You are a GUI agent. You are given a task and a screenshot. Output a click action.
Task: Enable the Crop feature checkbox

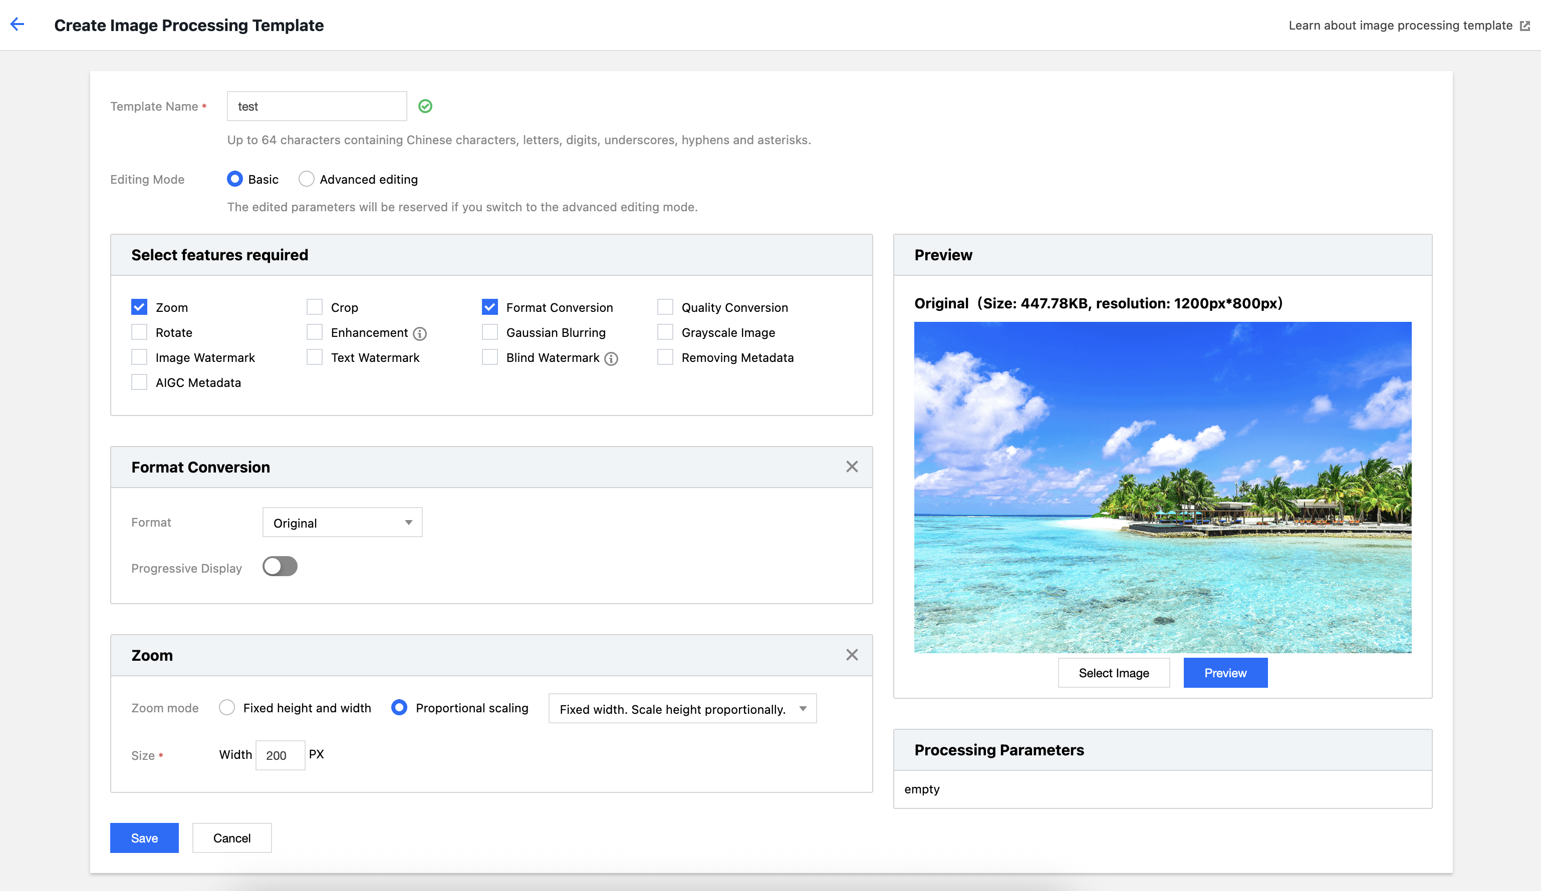[314, 307]
